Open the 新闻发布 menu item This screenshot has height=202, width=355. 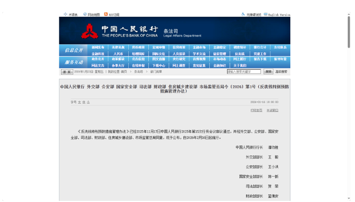pyautogui.click(x=98, y=48)
